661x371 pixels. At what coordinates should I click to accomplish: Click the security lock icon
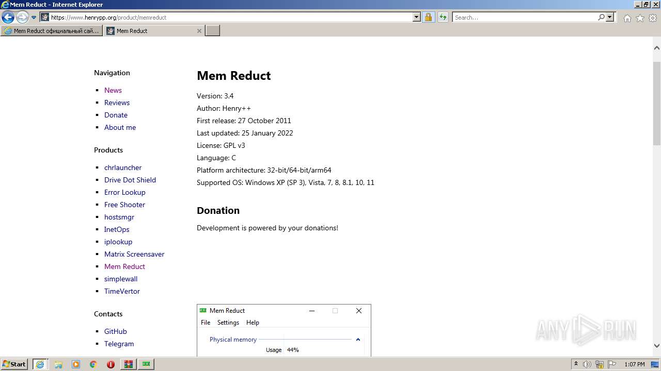[x=428, y=18]
